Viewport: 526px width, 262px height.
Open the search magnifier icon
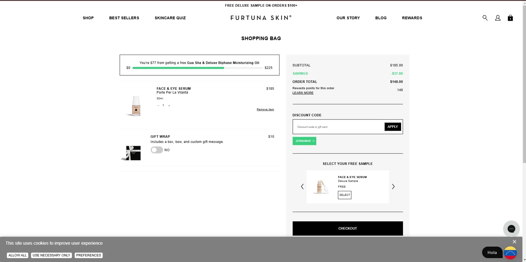point(485,18)
